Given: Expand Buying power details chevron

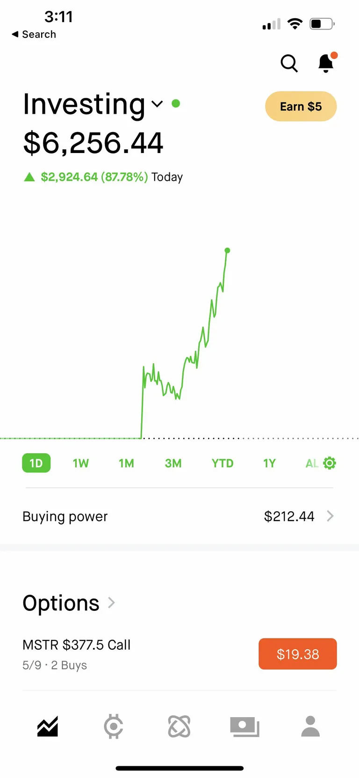Looking at the screenshot, I should (x=330, y=516).
